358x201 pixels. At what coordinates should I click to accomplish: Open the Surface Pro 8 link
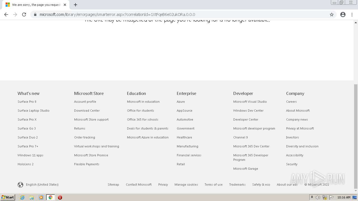[27, 102]
